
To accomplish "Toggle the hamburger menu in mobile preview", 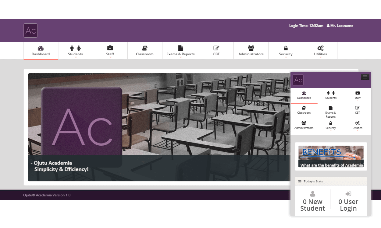I will pos(365,77).
